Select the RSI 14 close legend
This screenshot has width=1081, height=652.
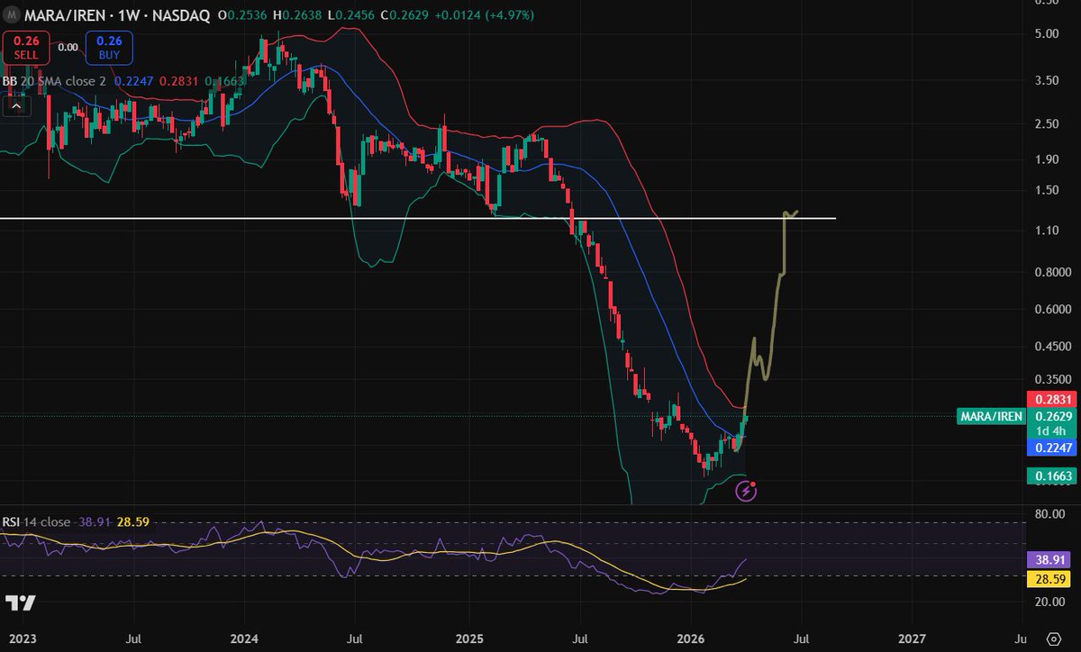coord(36,521)
